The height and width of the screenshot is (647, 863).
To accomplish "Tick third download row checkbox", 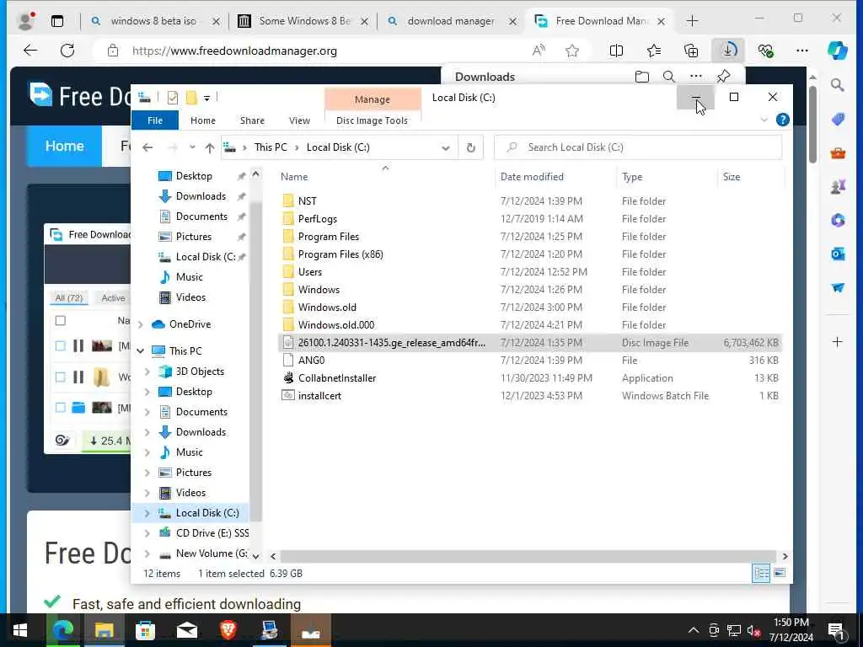I will tap(61, 407).
